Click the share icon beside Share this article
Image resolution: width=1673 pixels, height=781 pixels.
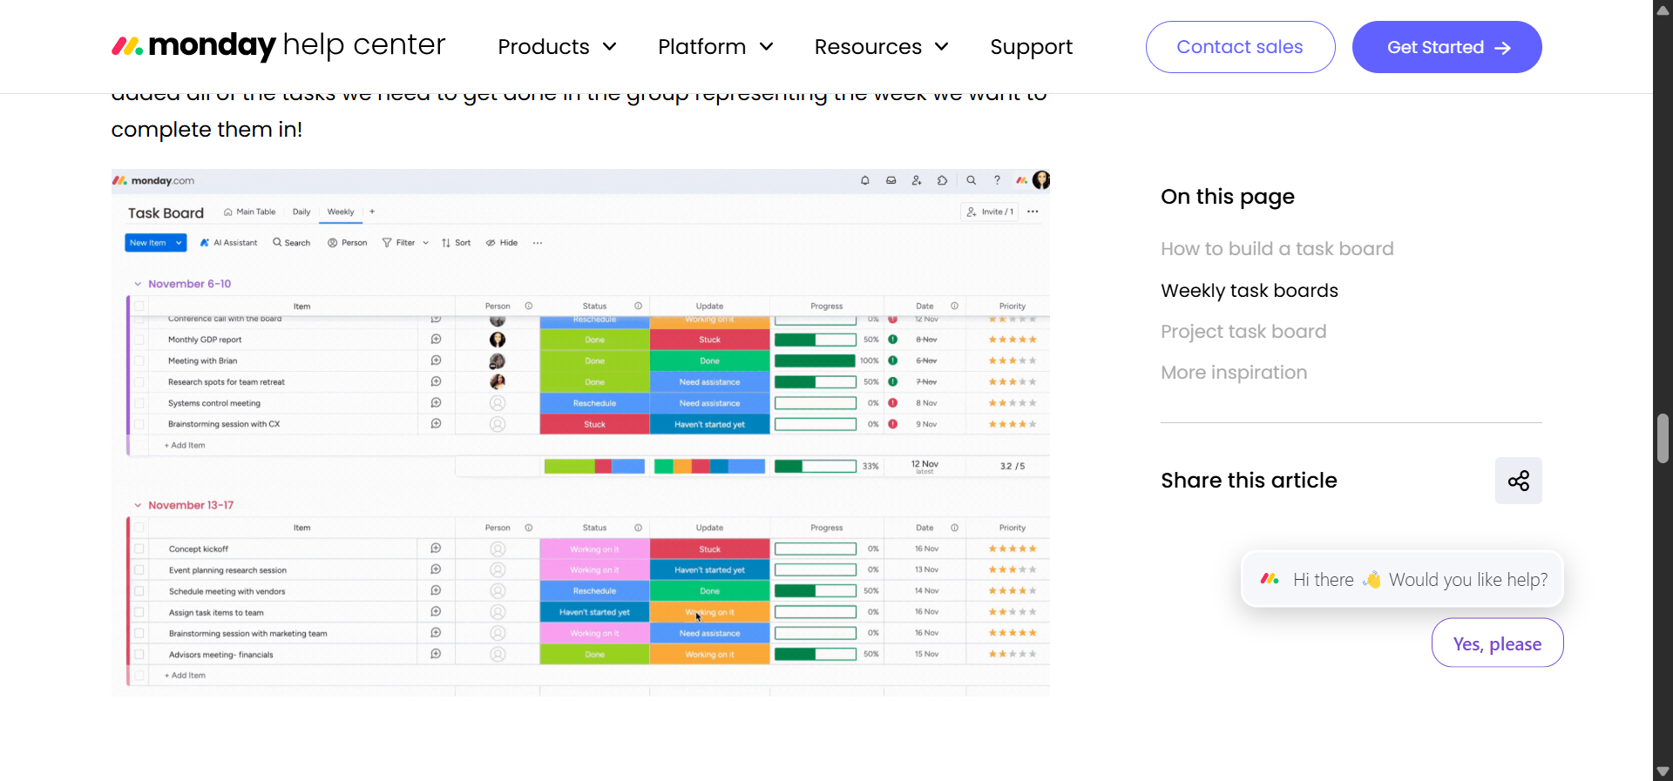click(1519, 481)
